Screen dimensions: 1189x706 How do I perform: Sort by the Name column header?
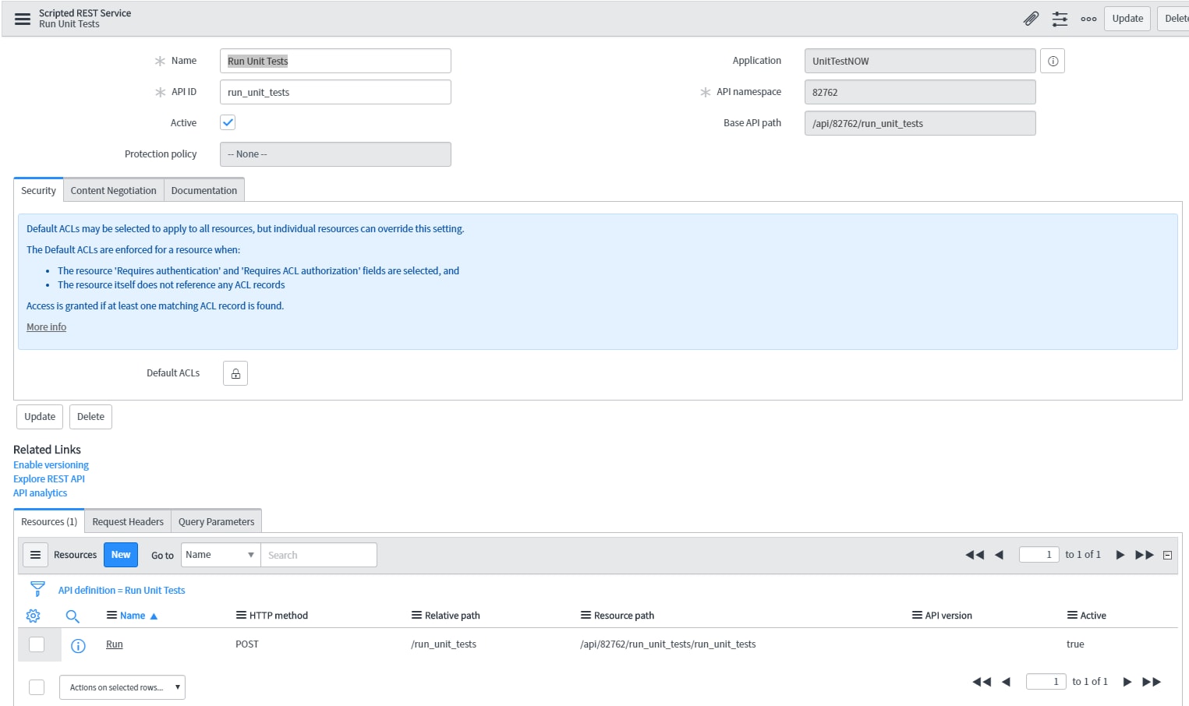[133, 616]
